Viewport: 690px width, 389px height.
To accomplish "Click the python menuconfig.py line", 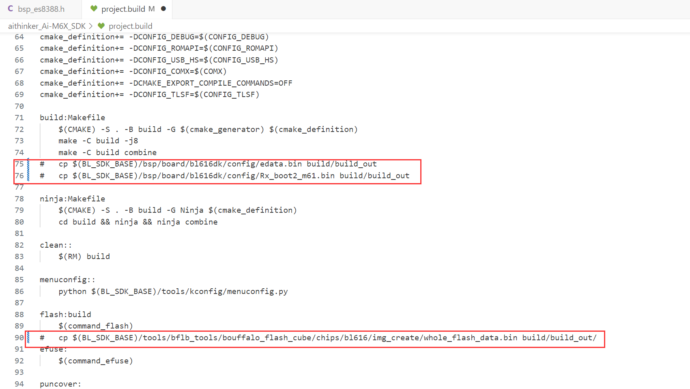I will pos(173,292).
